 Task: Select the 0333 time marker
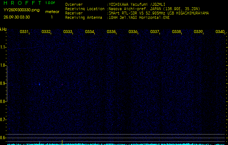point(67,32)
